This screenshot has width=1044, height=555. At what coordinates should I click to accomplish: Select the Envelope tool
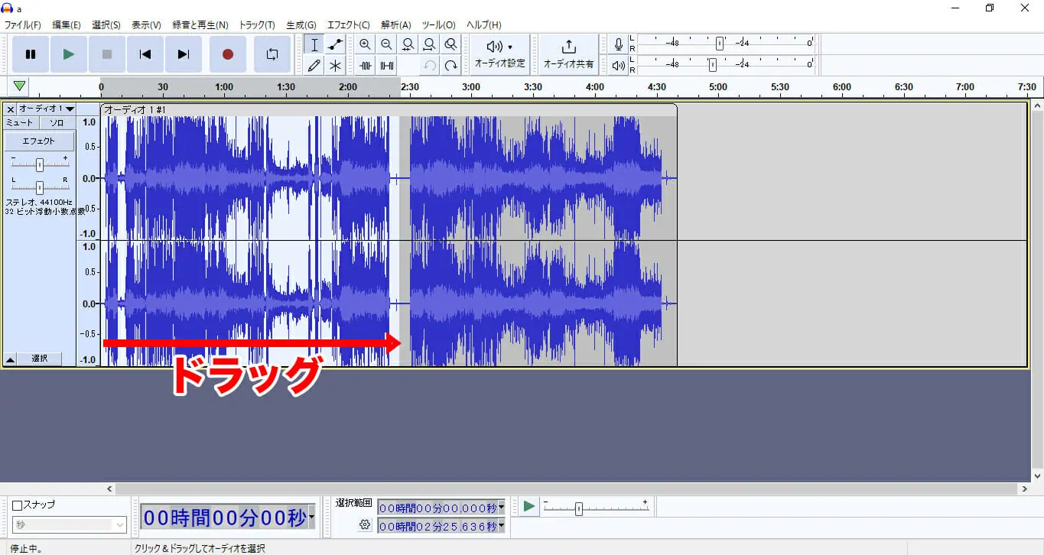[x=335, y=45]
